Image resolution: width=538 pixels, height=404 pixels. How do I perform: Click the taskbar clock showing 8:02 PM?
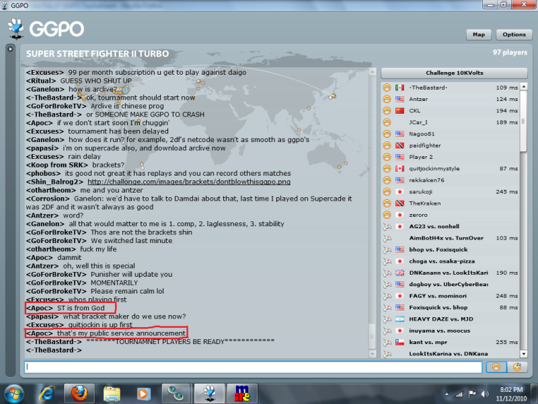(511, 394)
